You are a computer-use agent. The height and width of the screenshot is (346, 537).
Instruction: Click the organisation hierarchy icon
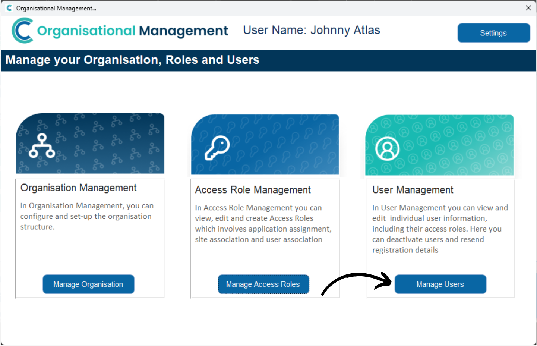pos(42,146)
